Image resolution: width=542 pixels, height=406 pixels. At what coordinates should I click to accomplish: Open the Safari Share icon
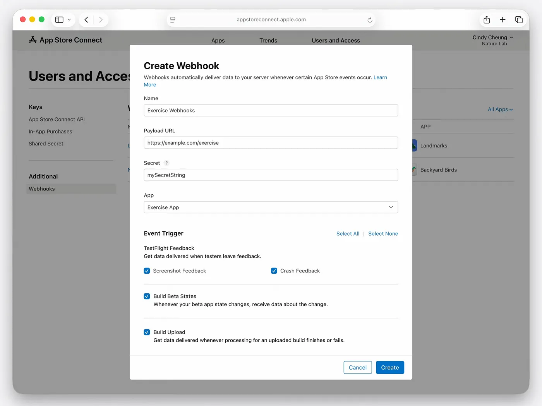click(x=487, y=20)
